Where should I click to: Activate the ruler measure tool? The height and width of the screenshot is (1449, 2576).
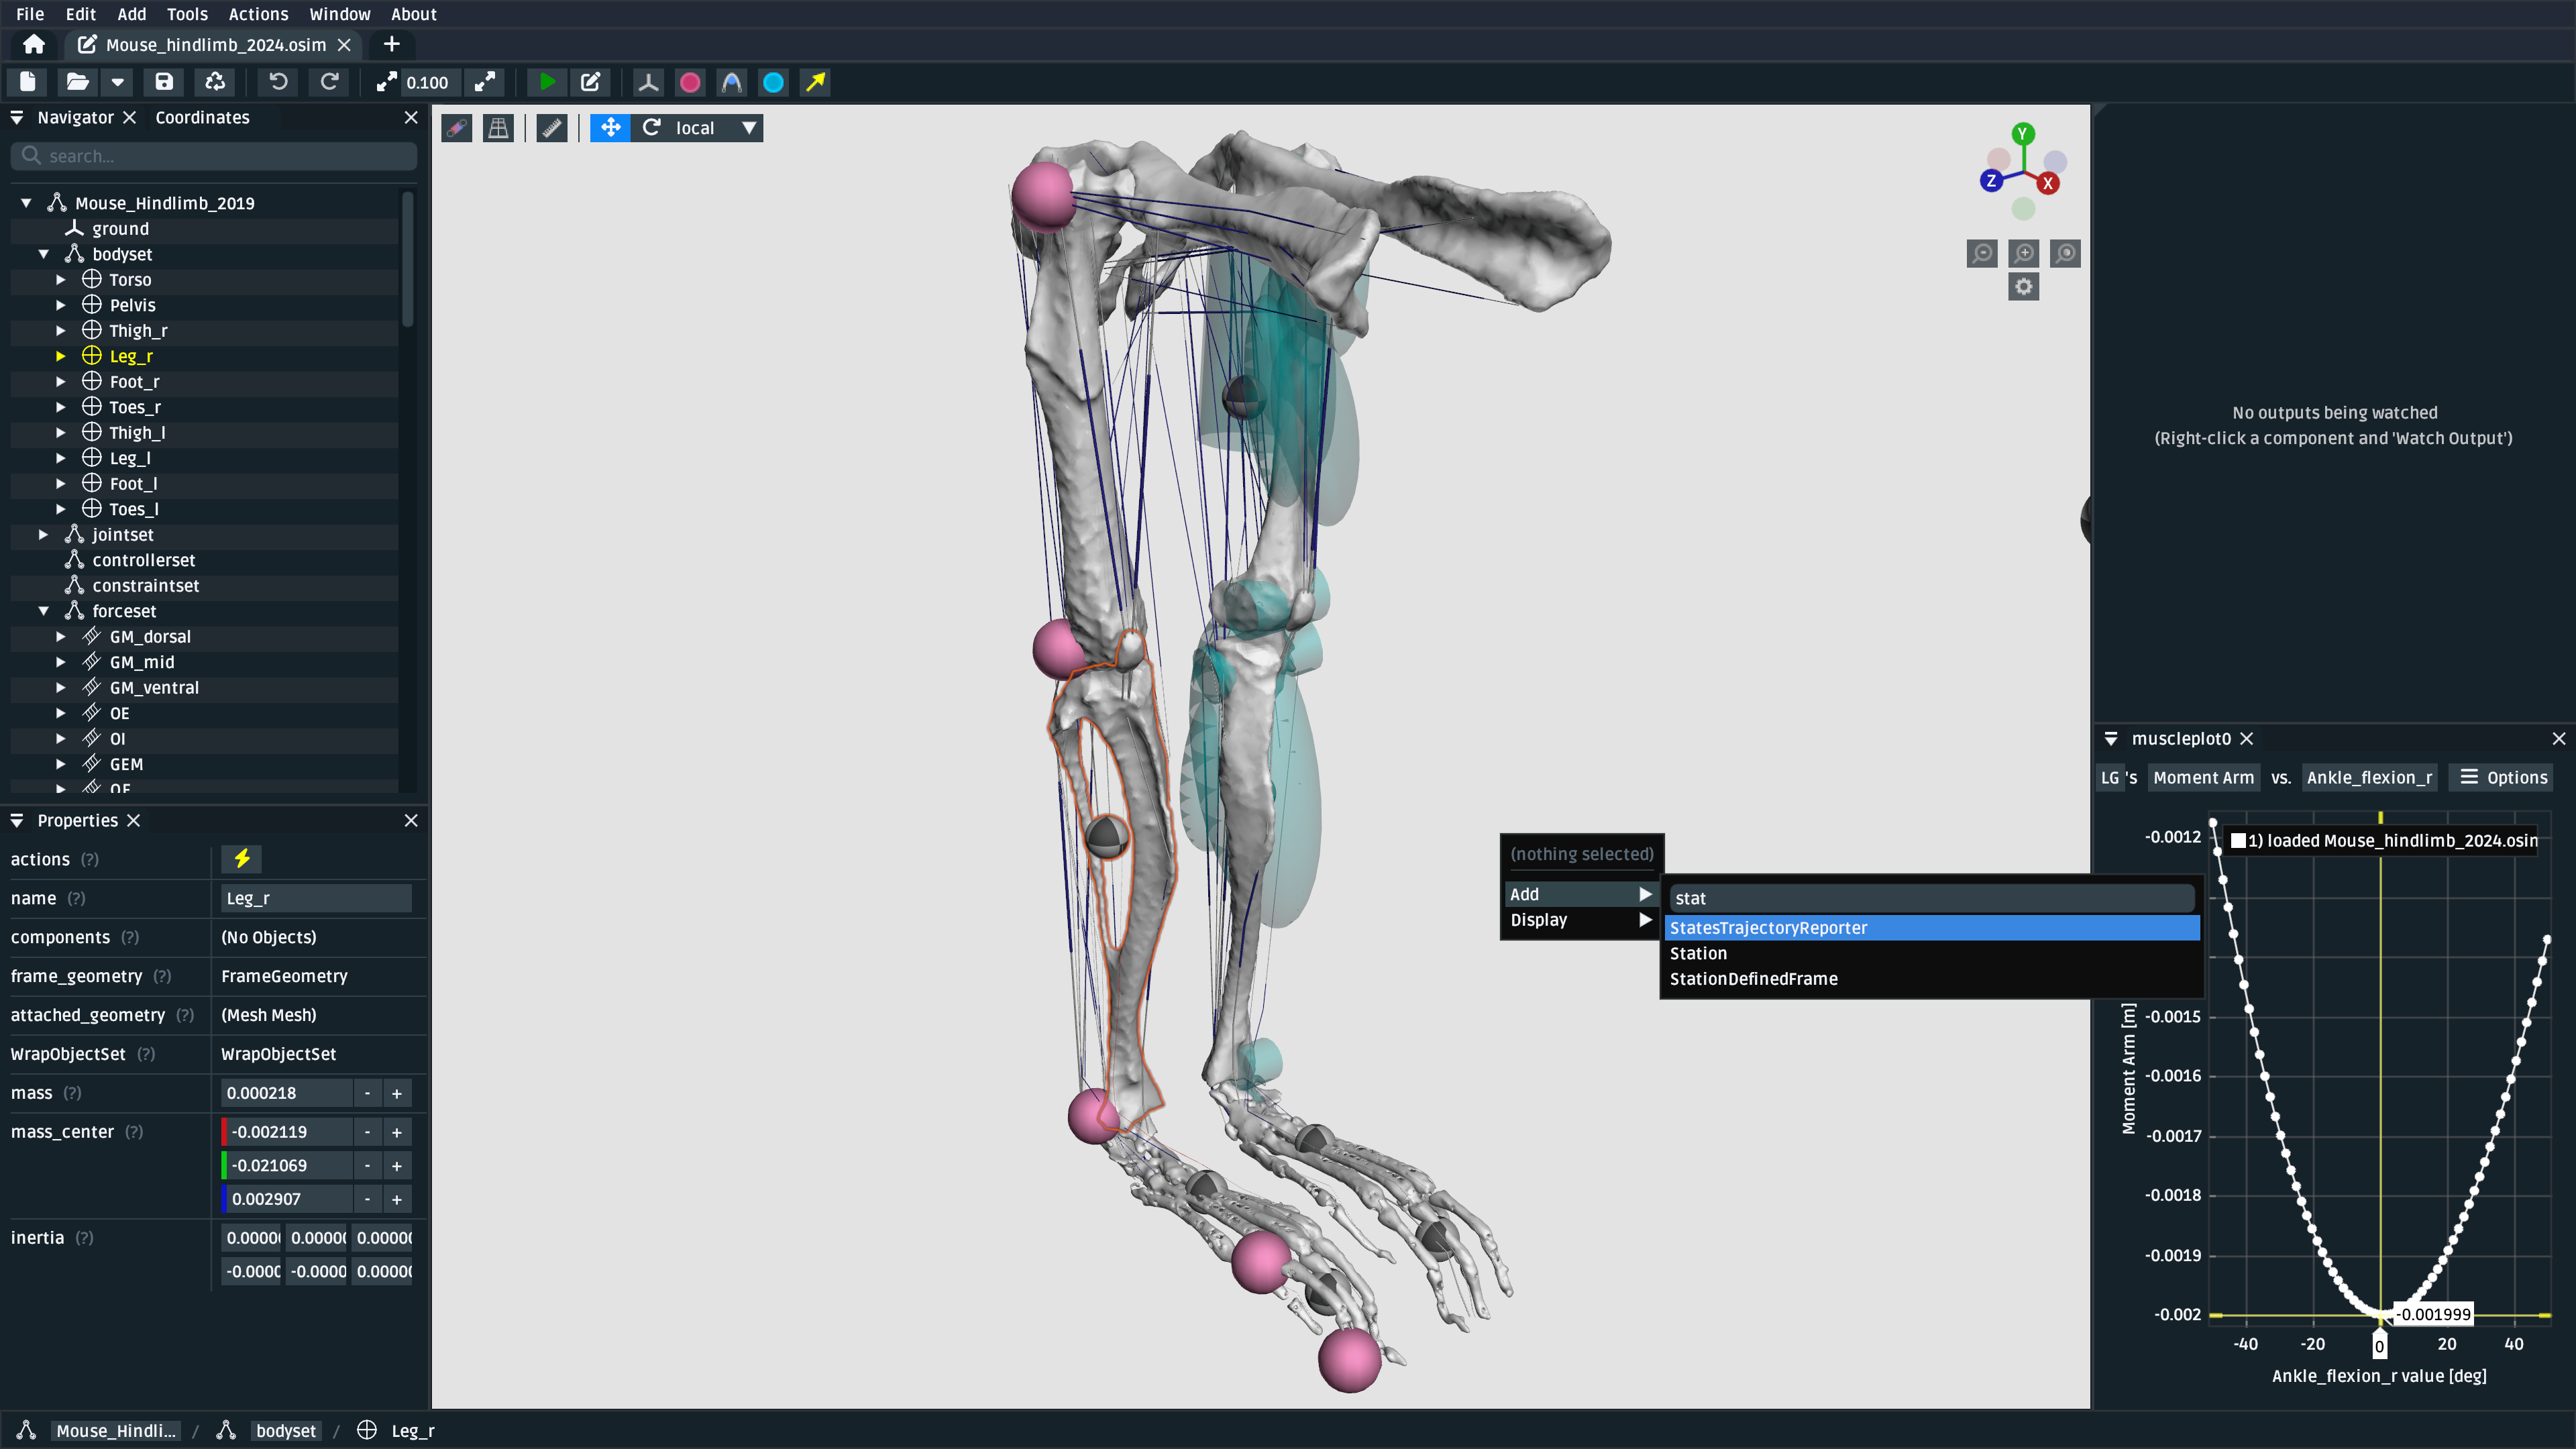click(552, 128)
